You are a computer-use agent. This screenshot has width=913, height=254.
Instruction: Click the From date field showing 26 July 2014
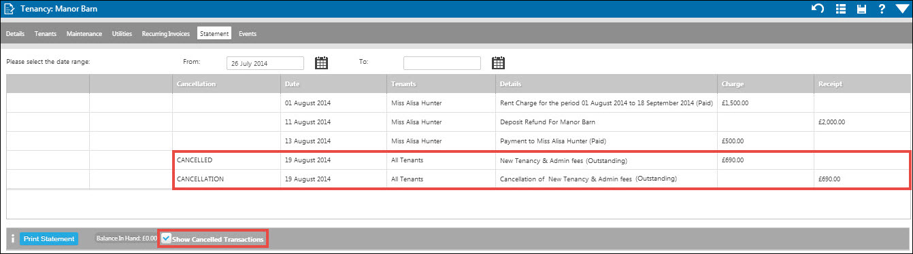265,63
